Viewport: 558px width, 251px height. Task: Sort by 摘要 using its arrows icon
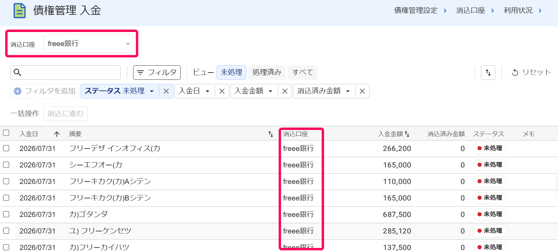tap(271, 134)
